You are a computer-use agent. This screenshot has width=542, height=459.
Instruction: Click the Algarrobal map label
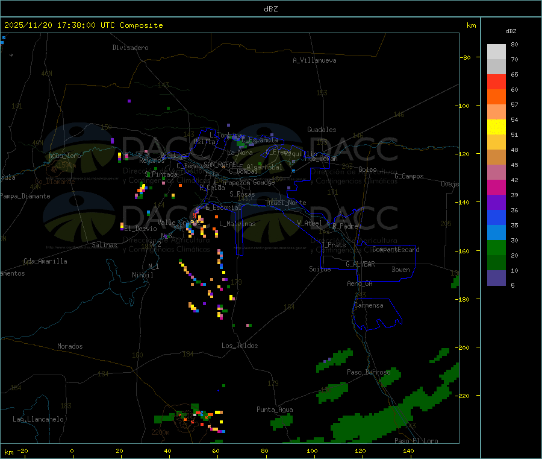click(264, 167)
